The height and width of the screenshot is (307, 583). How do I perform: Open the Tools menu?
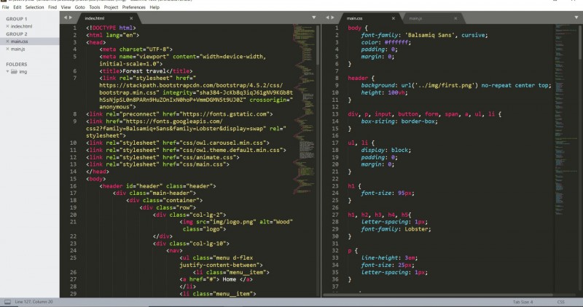95,7
